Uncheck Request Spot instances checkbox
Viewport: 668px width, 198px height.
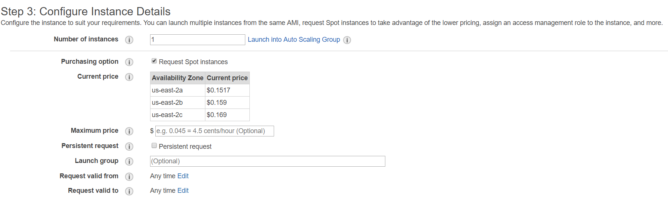pos(154,61)
